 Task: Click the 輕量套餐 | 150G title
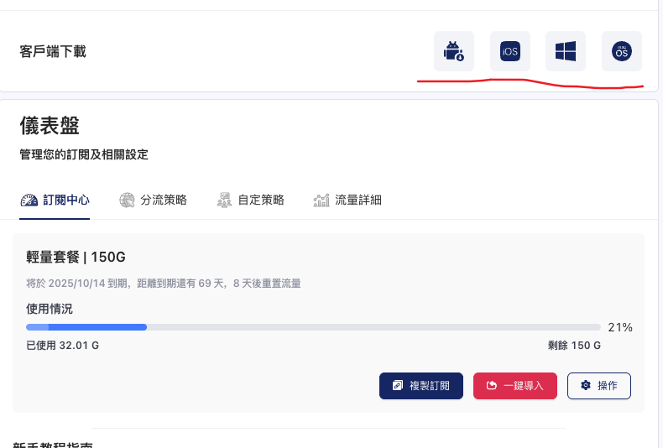pos(76,257)
